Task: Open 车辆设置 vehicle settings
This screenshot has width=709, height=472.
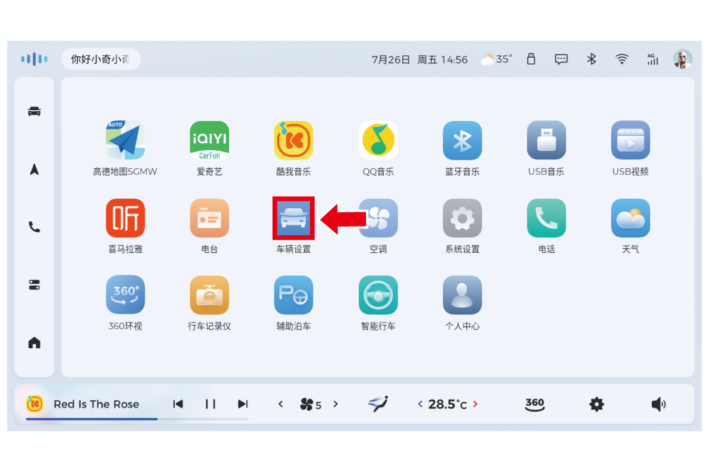Action: click(294, 218)
